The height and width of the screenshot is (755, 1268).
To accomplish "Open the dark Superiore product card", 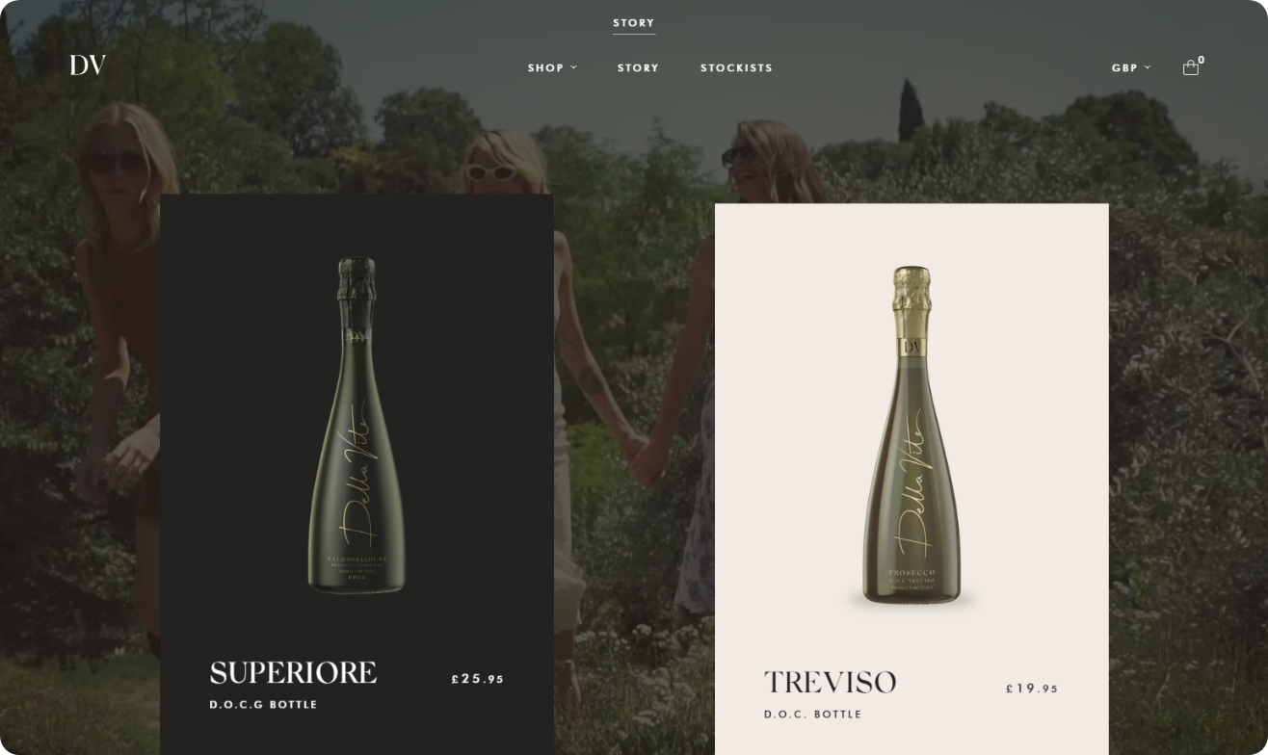I will (357, 474).
